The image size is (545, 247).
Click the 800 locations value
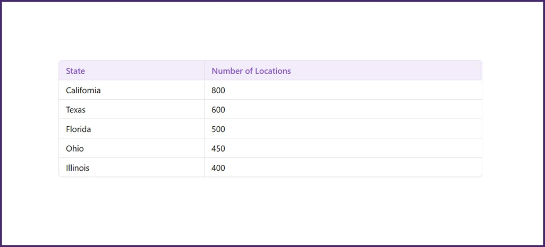pos(218,91)
